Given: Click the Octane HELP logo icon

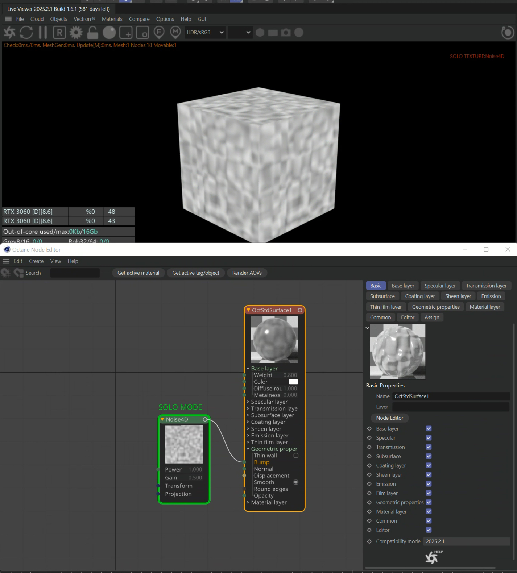Looking at the screenshot, I should (x=434, y=557).
